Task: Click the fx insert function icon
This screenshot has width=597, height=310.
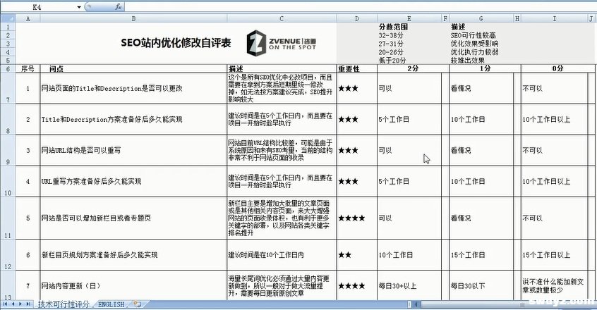Action: pyautogui.click(x=119, y=6)
